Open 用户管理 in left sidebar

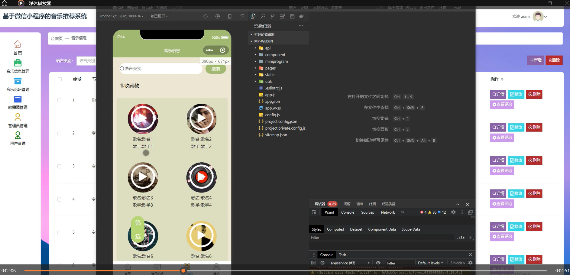click(18, 139)
